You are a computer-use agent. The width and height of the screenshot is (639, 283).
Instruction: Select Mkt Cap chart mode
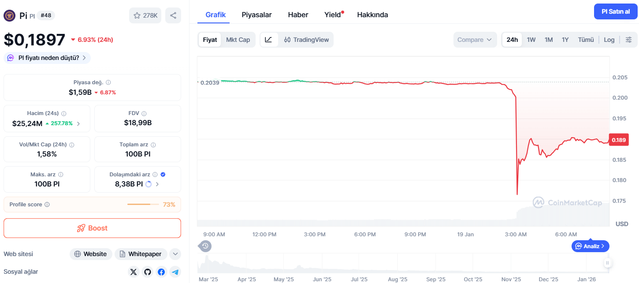tap(238, 40)
